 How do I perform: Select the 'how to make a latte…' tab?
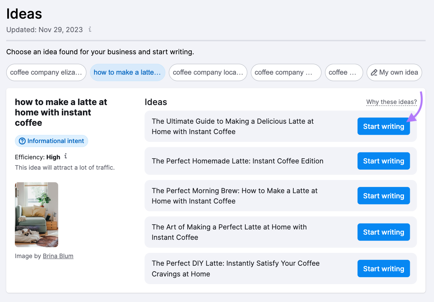(x=128, y=73)
